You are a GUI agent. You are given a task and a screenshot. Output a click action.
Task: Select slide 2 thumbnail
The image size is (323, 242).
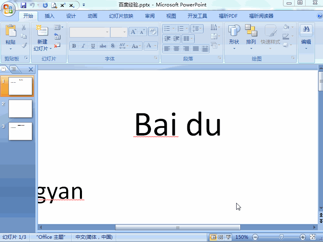pos(20,108)
